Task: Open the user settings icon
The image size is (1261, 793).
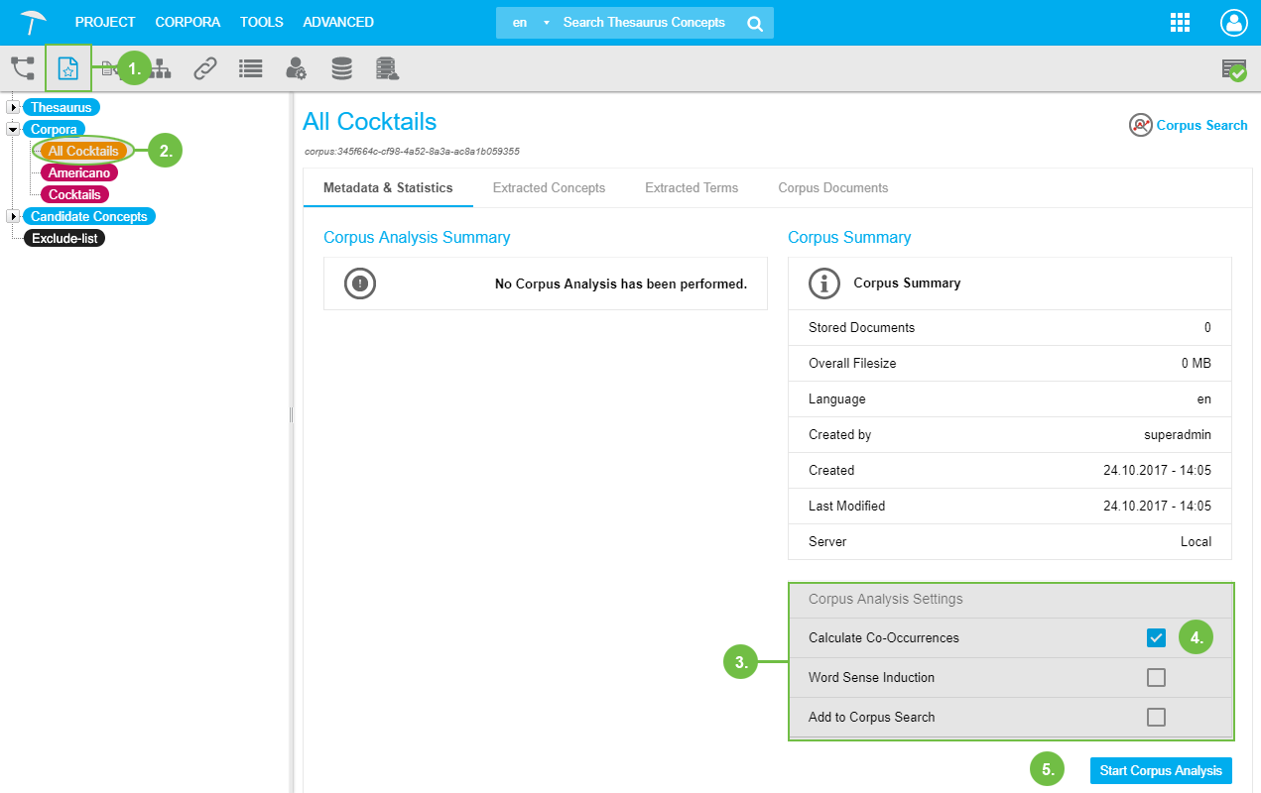Action: (x=296, y=68)
